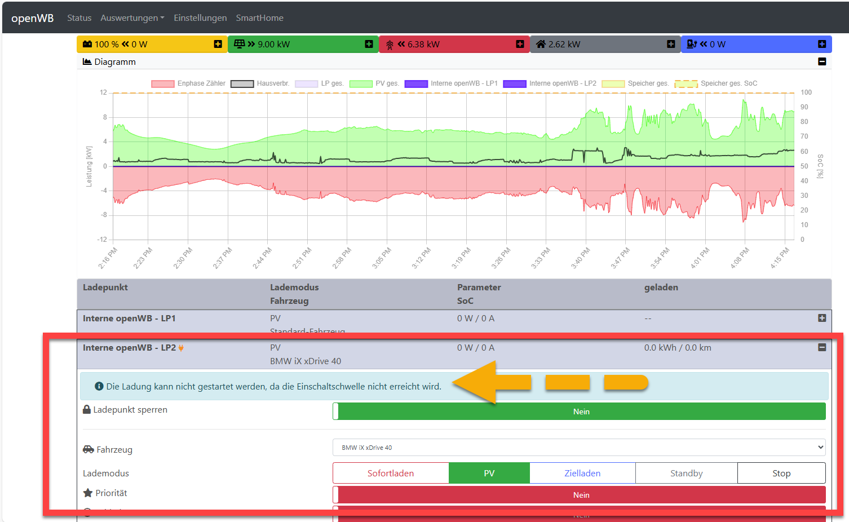Go to Einstellungen

[200, 18]
